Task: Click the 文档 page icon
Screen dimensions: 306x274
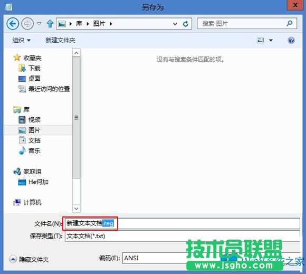Action: point(22,140)
